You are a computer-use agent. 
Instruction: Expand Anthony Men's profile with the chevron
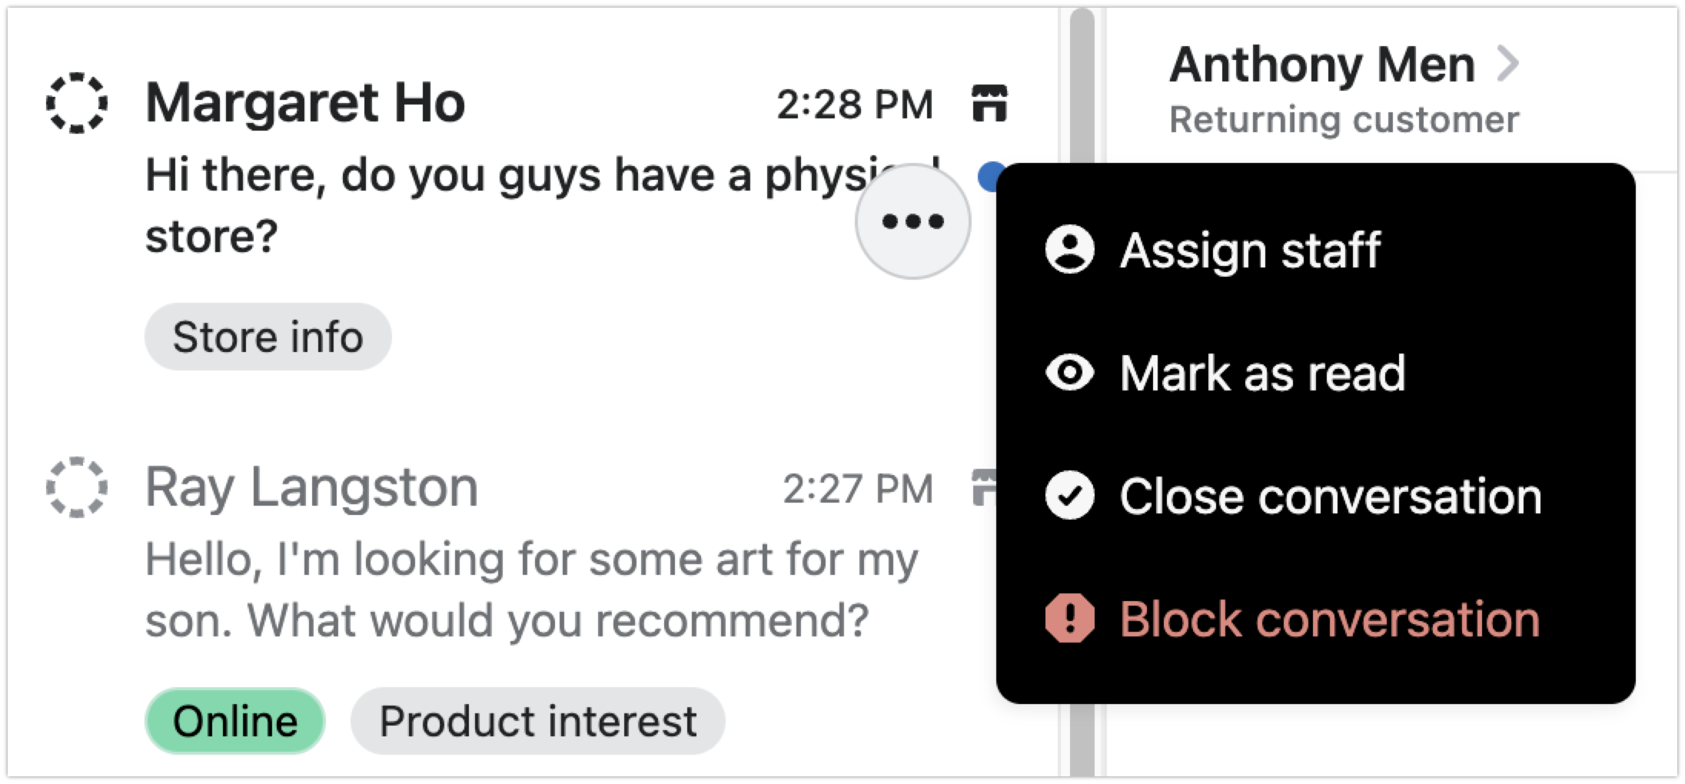(x=1507, y=64)
